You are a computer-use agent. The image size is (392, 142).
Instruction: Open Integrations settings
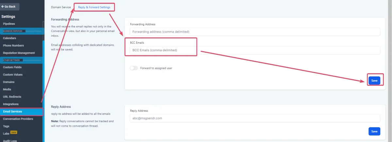(11, 104)
